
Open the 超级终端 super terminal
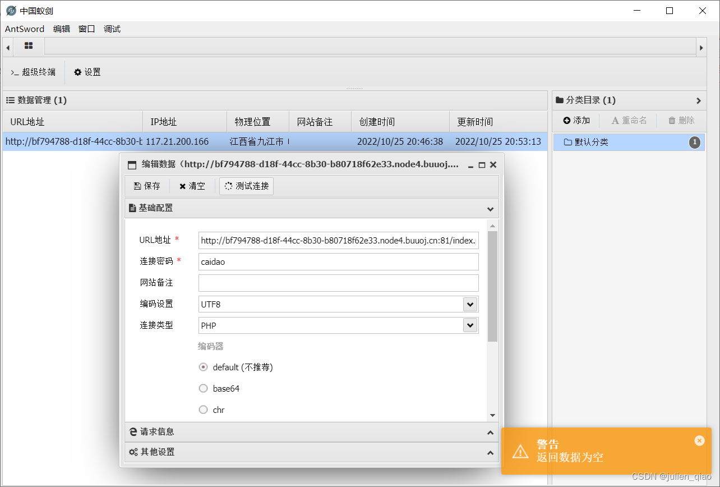tap(33, 72)
